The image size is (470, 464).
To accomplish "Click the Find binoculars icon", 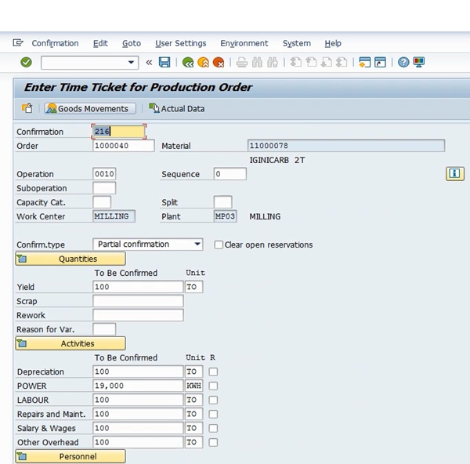I will (x=257, y=63).
